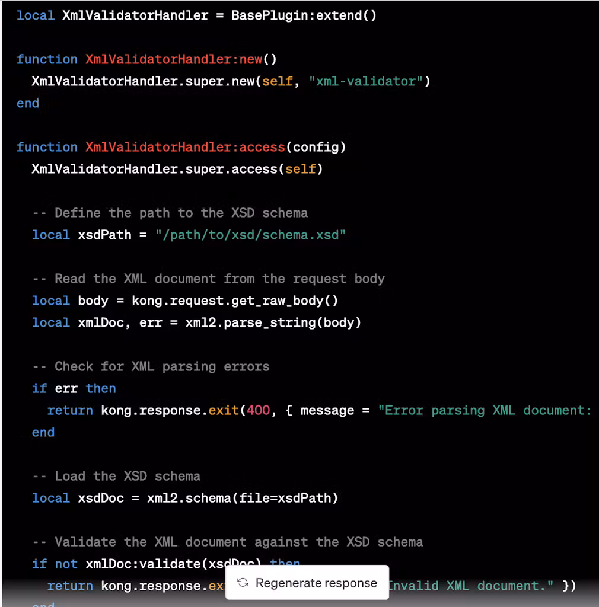Screen dimensions: 599x607
Task: Click the xml2.schema(file=xsdPath) call
Action: point(243,498)
